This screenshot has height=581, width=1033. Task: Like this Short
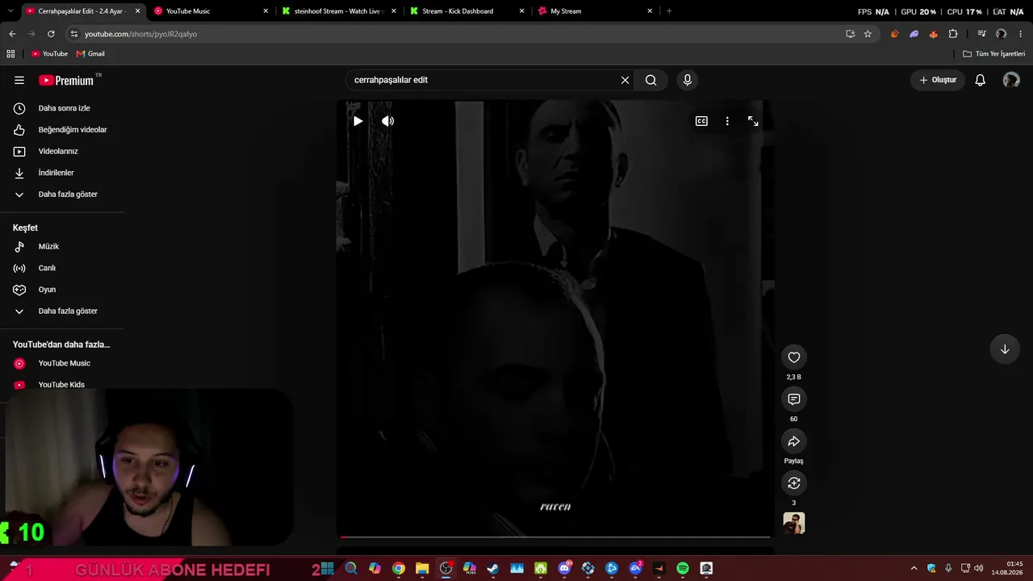pyautogui.click(x=794, y=357)
